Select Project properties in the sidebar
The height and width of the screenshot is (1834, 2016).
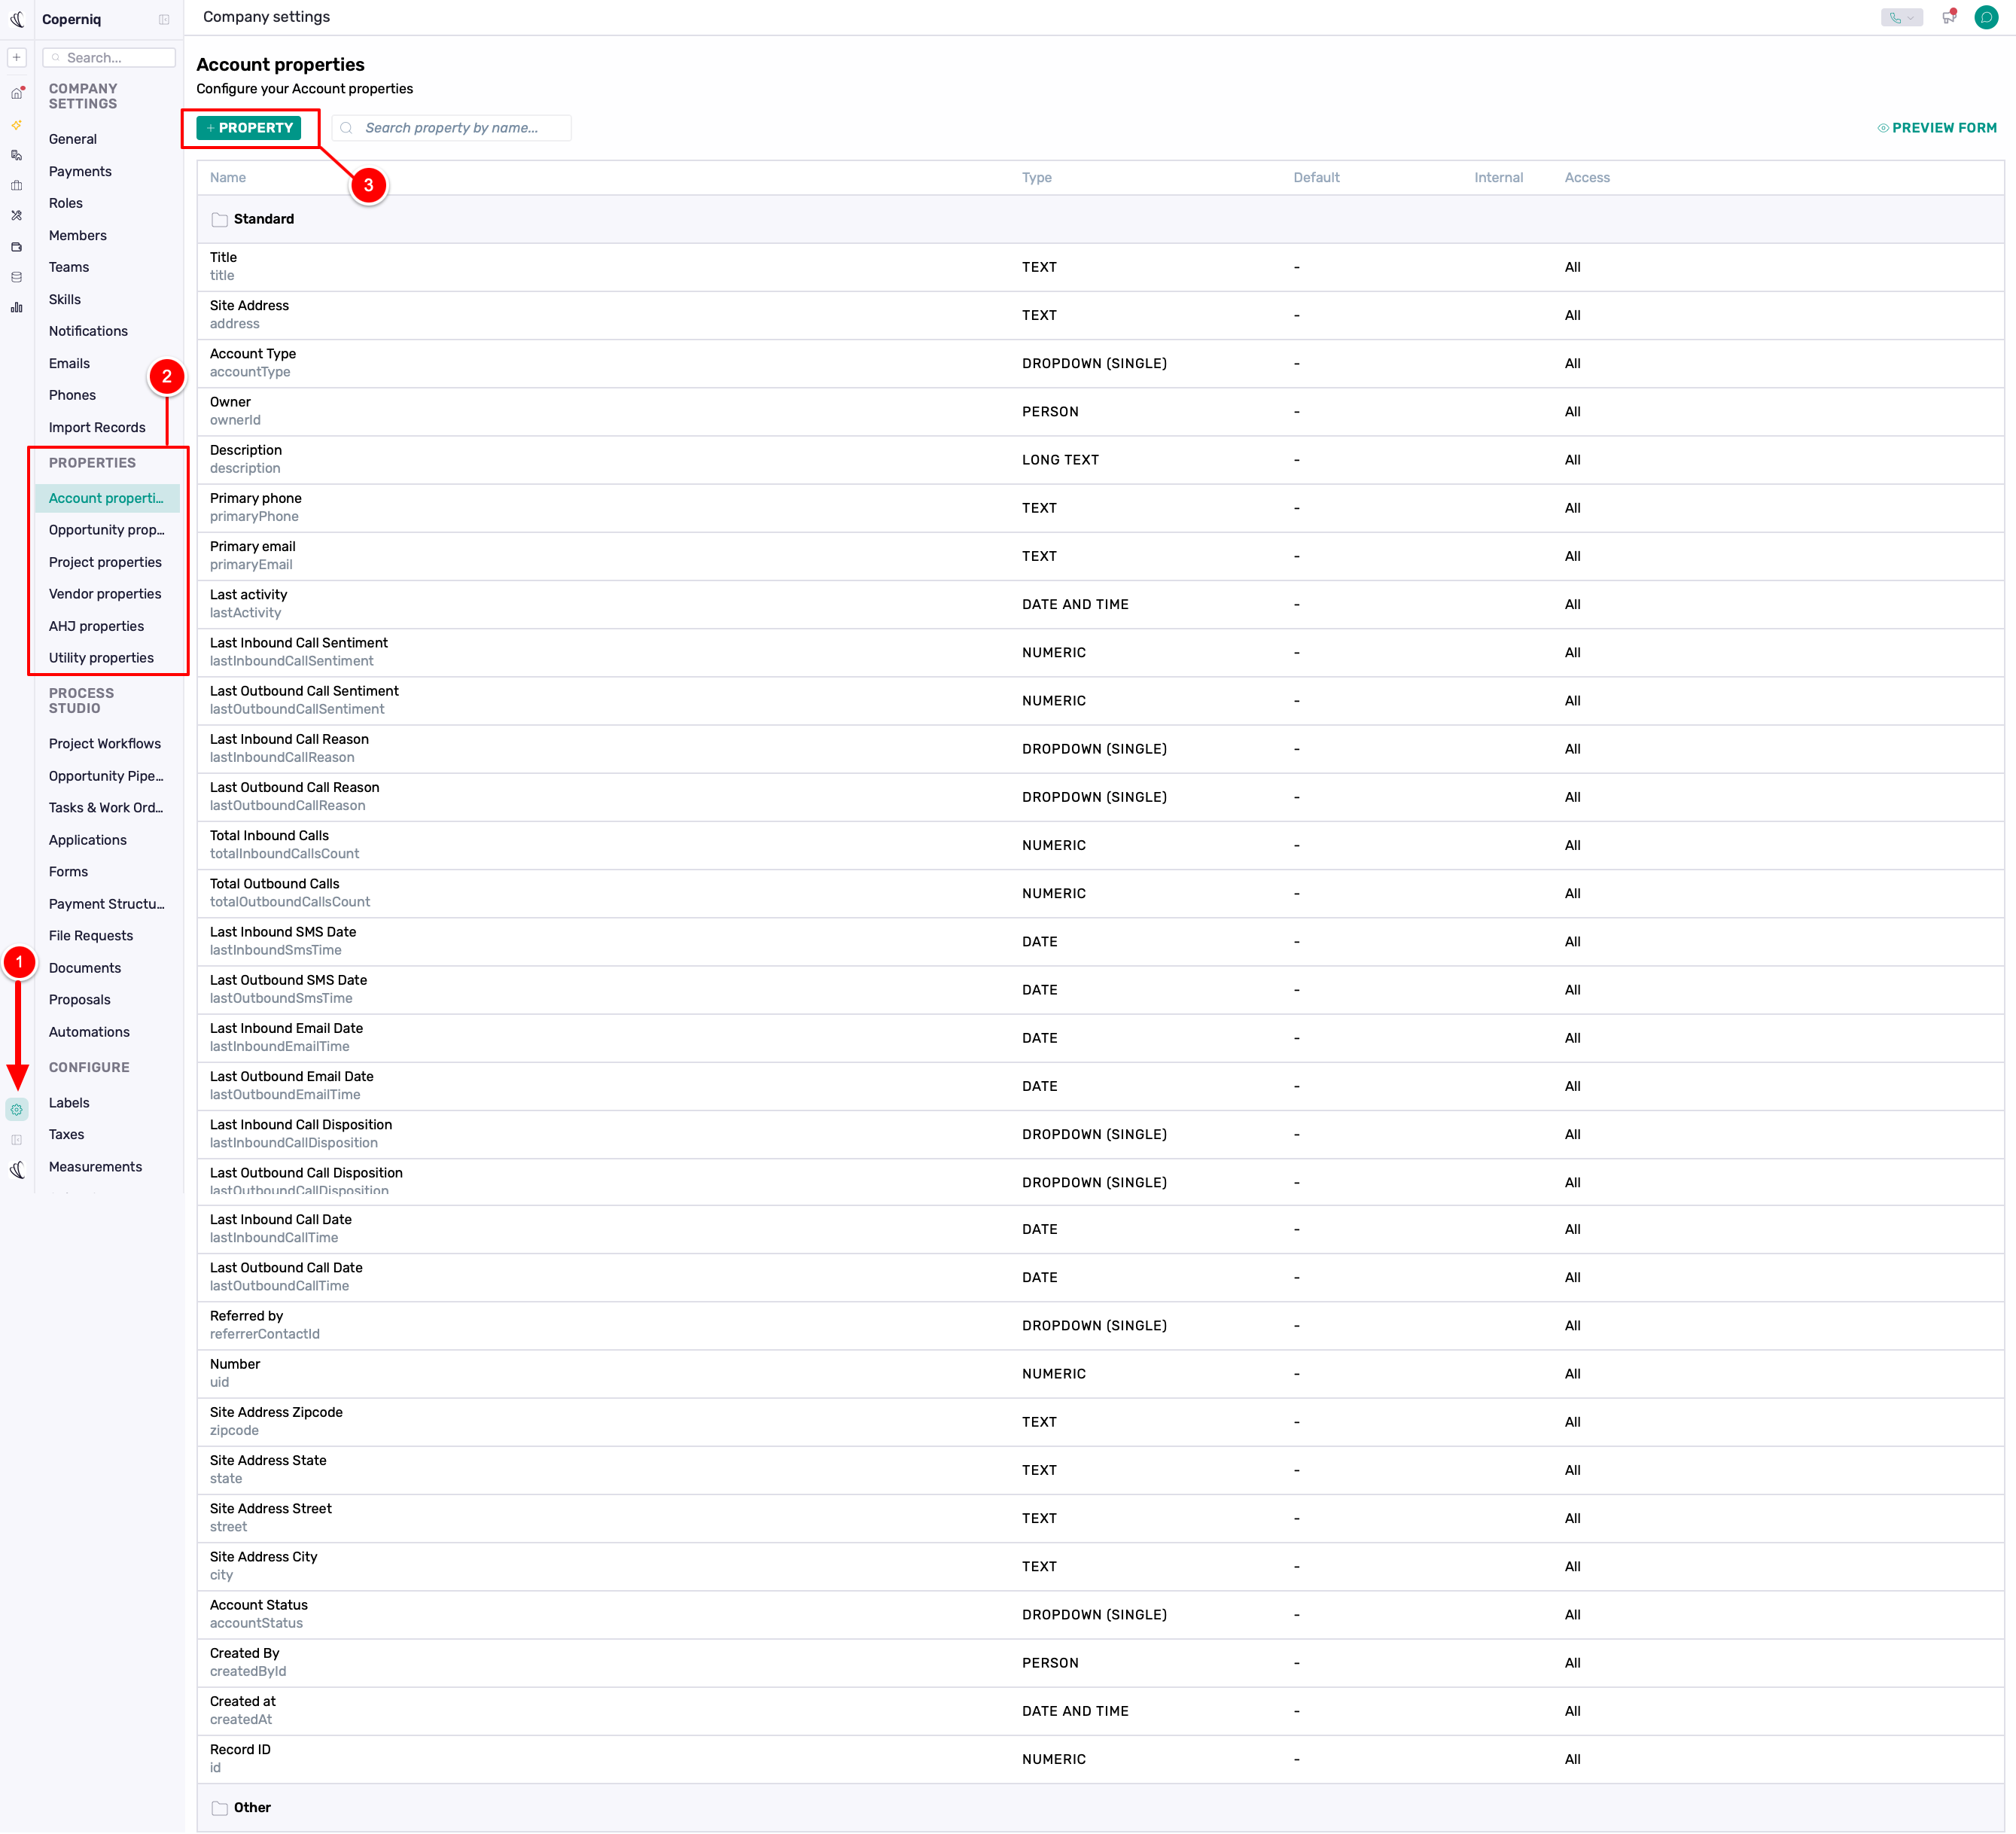(x=105, y=562)
